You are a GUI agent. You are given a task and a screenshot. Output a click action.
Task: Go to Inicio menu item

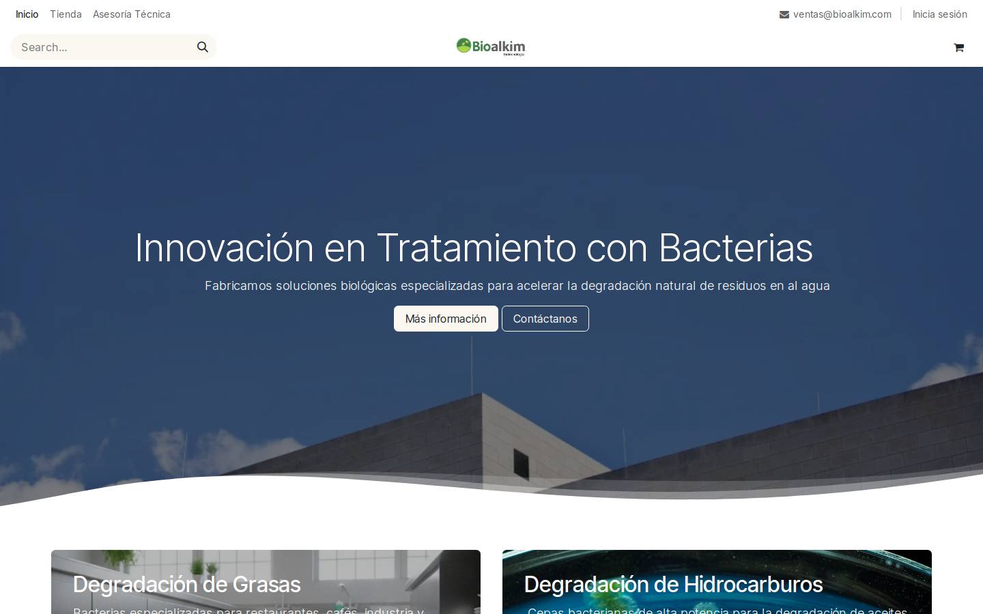pos(27,14)
